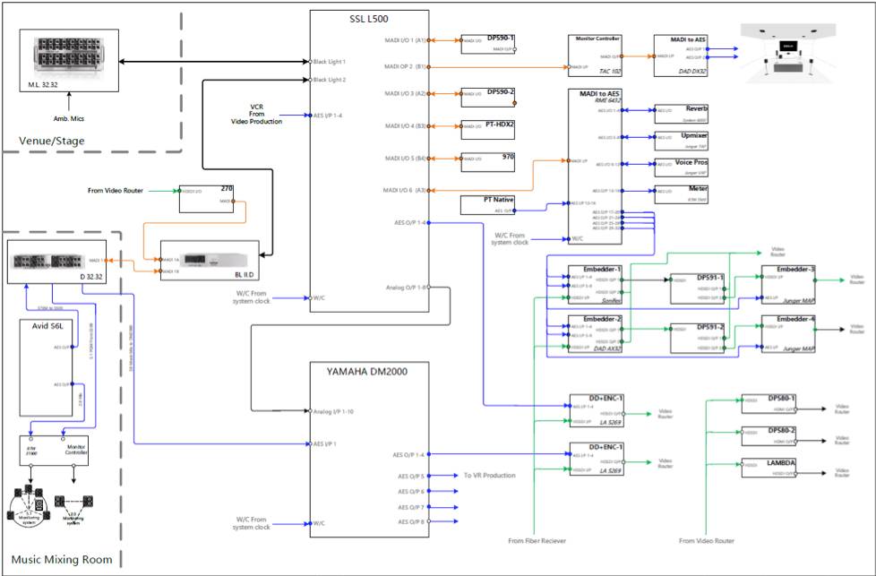Click the MADI I/O 6 (A3) port label
876x576 pixels.
[x=405, y=191]
